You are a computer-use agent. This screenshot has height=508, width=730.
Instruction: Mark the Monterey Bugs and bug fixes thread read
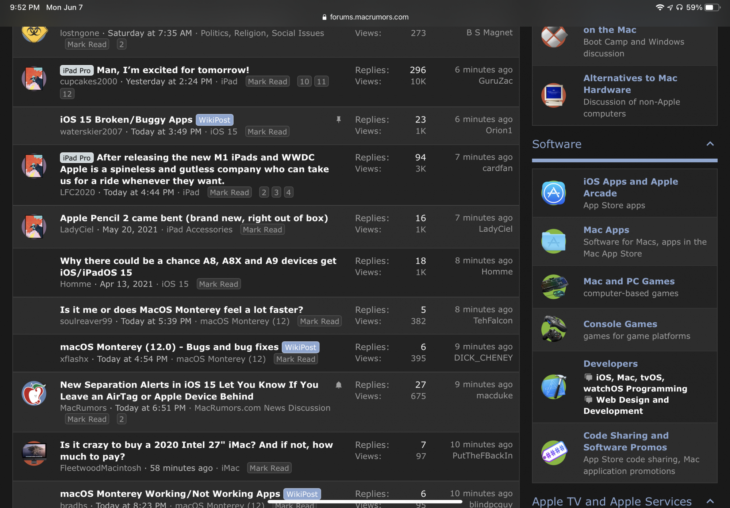coord(296,359)
